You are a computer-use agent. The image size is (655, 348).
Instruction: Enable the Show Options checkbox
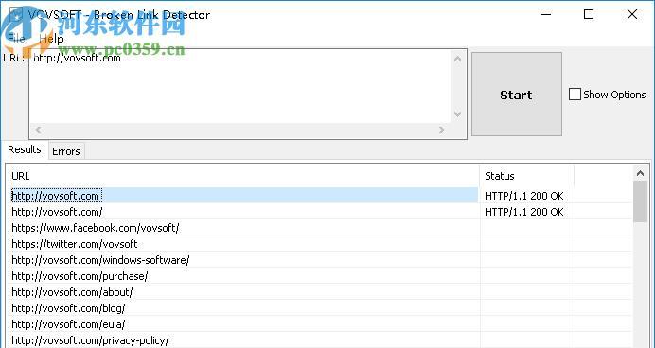tap(575, 95)
